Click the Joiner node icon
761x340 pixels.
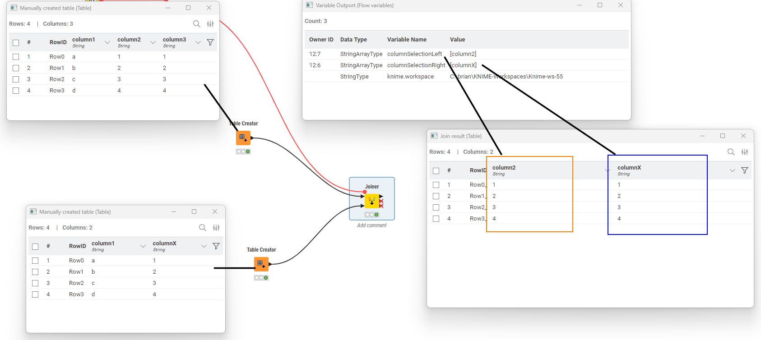click(x=372, y=201)
